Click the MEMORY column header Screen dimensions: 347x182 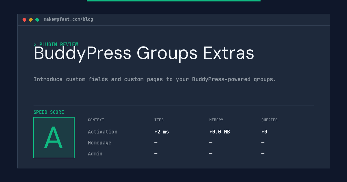216,120
